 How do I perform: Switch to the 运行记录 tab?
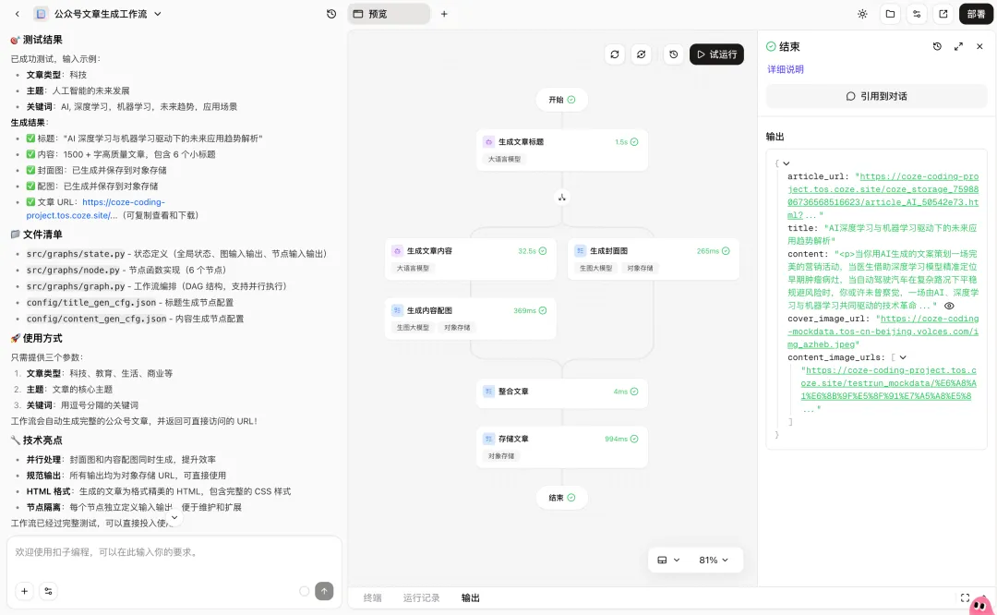click(421, 597)
